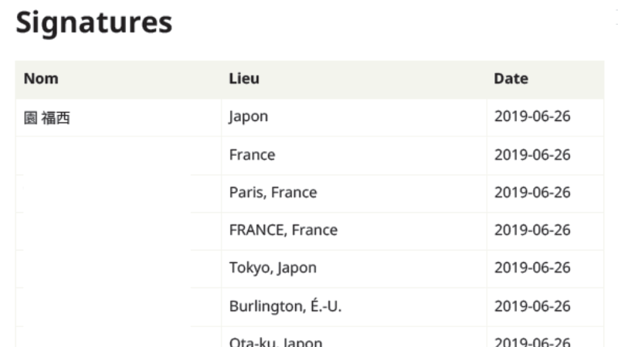Screen dimensions: 618x347
Task: Click the Date column header
Action: 511,79
